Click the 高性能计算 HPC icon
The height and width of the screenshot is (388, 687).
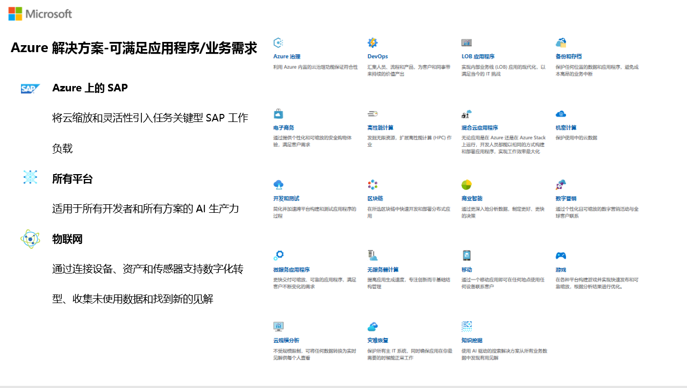(371, 113)
